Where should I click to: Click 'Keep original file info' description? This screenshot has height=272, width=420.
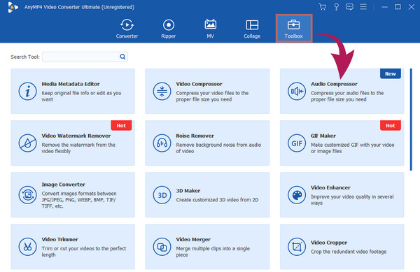click(81, 96)
